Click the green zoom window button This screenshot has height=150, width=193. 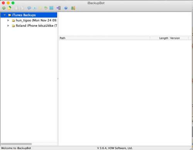[x=13, y=3]
